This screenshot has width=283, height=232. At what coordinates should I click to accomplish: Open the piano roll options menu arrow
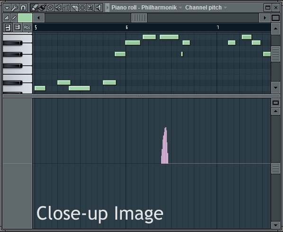(x=7, y=8)
